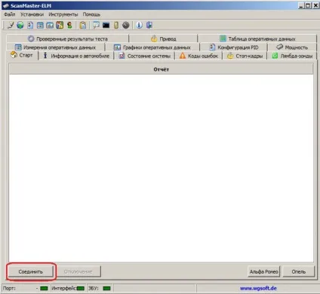Click the blue info circle toolbar icon
Viewport: 320px width, 294px height.
139,25
